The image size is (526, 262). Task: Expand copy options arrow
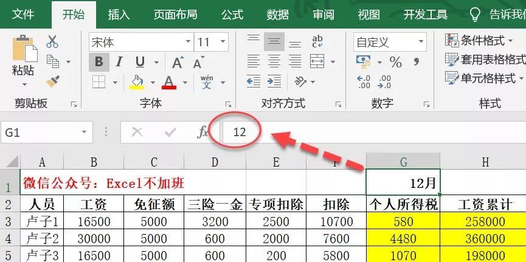tap(69, 62)
